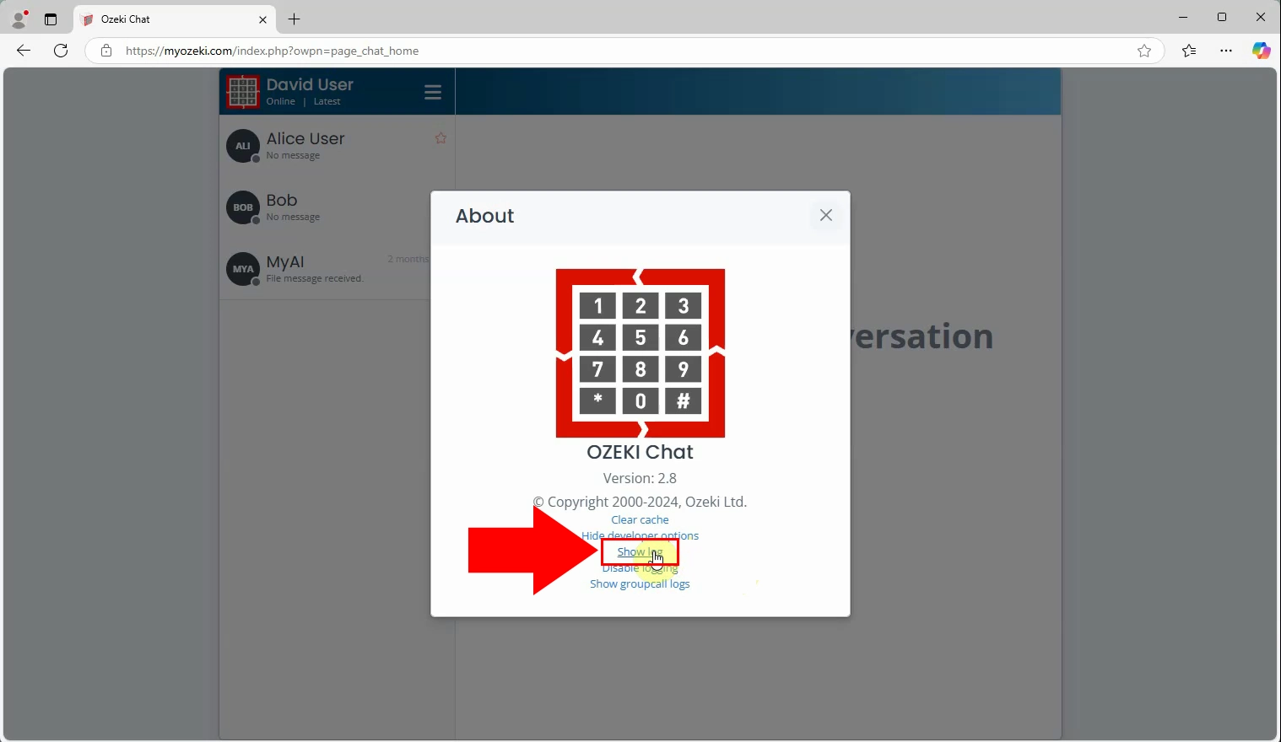1281x742 pixels.
Task: Click the David User name
Action: (x=310, y=84)
